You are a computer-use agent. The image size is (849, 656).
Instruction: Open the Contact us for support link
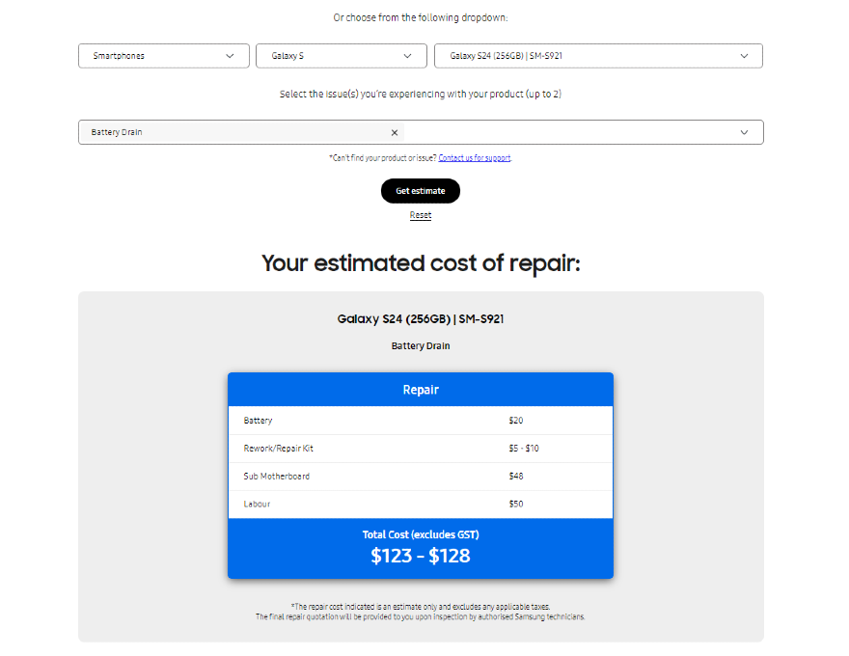click(475, 157)
